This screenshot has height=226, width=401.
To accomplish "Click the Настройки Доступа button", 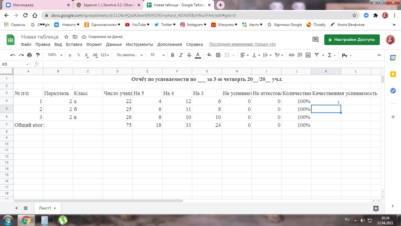I will coord(352,40).
